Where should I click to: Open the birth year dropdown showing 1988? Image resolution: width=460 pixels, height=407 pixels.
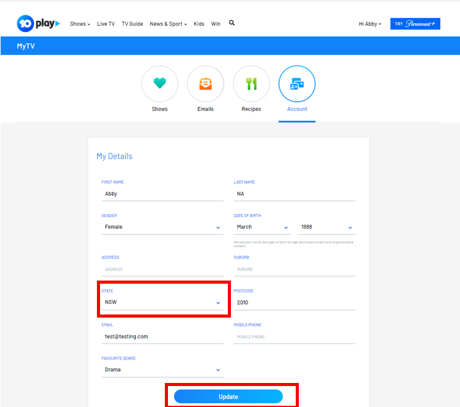[327, 227]
